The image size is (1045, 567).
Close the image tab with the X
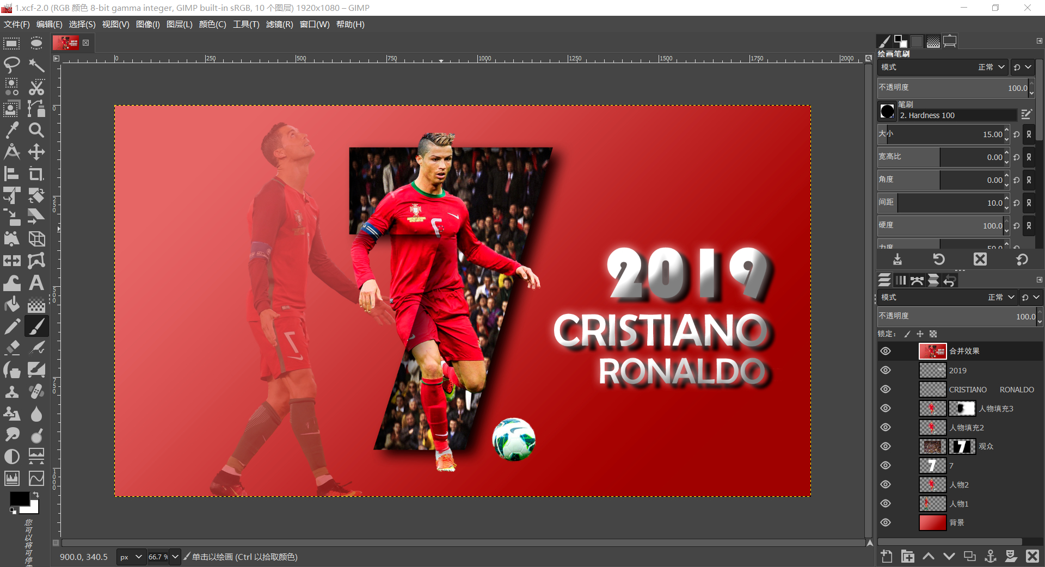(85, 42)
